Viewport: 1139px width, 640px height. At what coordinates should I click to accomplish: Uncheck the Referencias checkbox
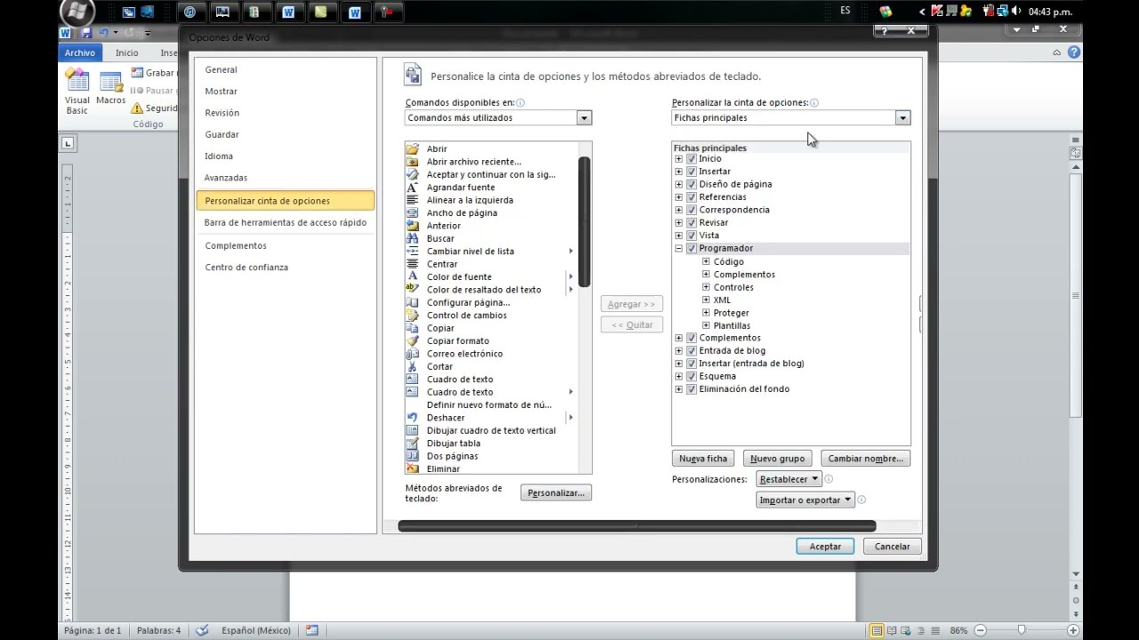691,196
